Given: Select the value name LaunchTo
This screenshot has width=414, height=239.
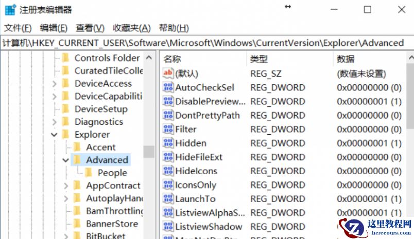Looking at the screenshot, I should tap(195, 199).
